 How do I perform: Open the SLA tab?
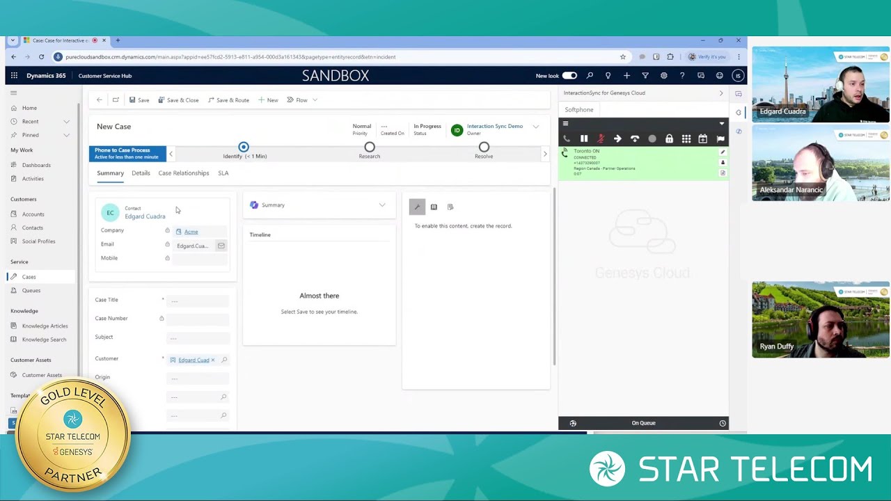click(x=223, y=173)
